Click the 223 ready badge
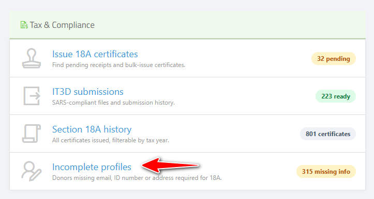The width and height of the screenshot is (374, 199). [x=336, y=96]
